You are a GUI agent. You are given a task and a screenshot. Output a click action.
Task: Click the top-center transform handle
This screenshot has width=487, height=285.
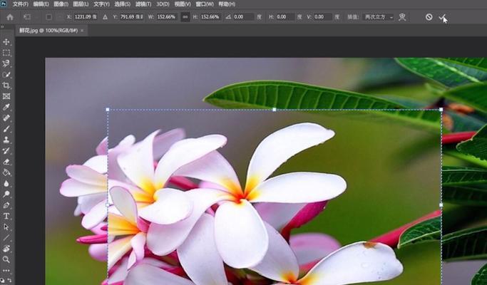[275, 109]
